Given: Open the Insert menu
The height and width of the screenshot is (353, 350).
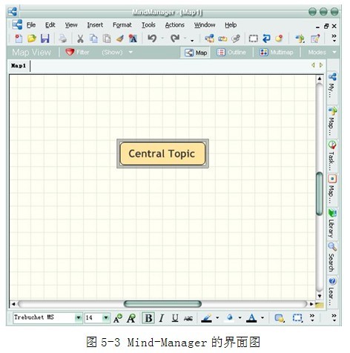Looking at the screenshot, I should point(95,25).
